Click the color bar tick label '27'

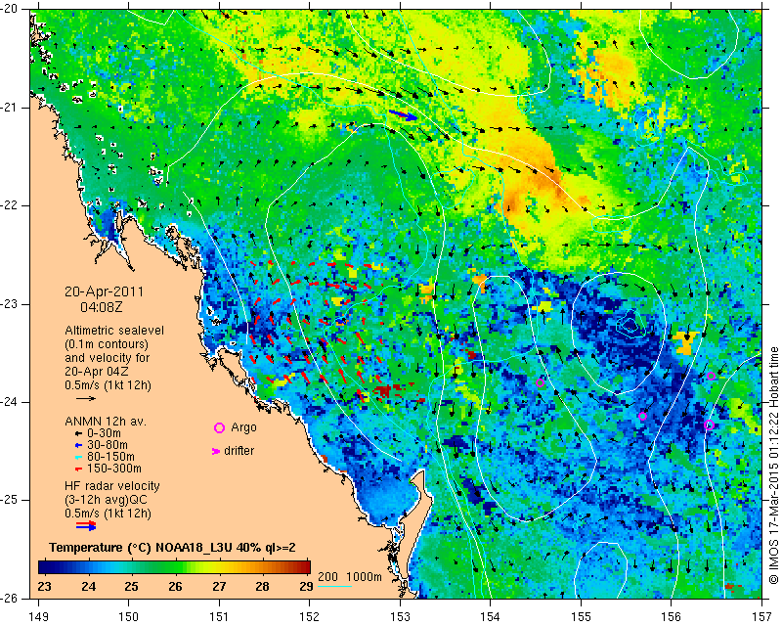218,586
